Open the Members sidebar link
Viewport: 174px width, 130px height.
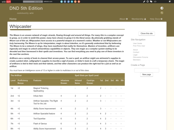coord(137,60)
